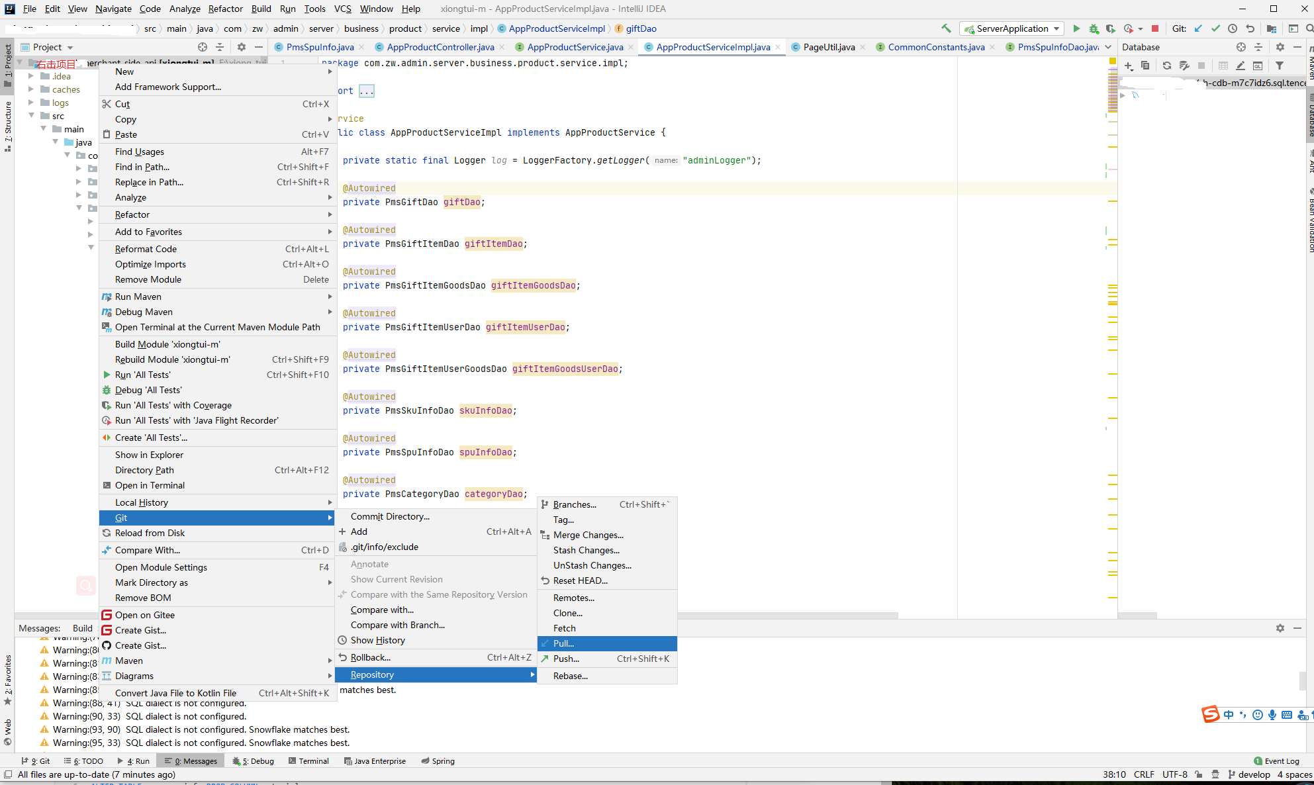
Task: Collapse the java folder node
Action: click(56, 142)
